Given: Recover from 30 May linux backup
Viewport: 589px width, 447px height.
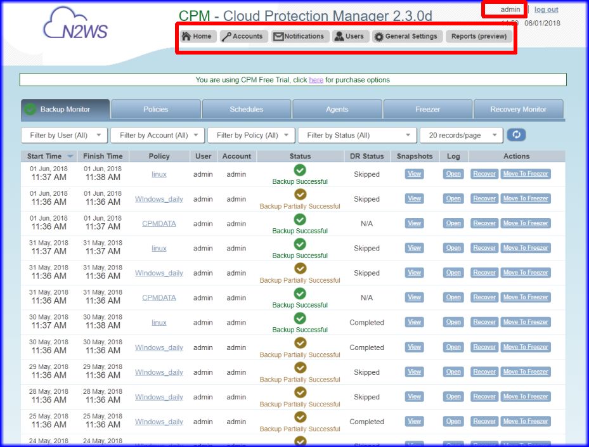Looking at the screenshot, I should click(x=484, y=322).
